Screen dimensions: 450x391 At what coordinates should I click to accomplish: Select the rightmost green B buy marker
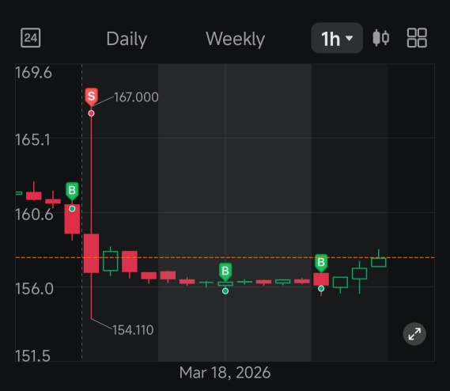pyautogui.click(x=321, y=263)
